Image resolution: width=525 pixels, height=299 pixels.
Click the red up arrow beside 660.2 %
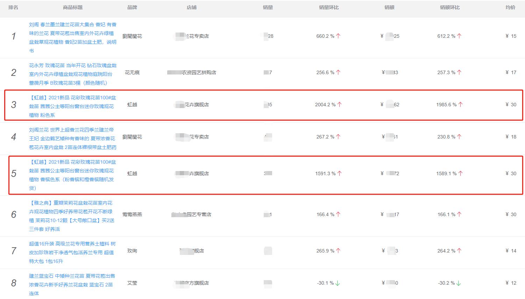pos(338,36)
